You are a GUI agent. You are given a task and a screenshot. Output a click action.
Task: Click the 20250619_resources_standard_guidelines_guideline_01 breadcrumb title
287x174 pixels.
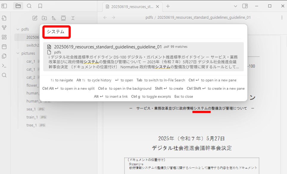204,17
